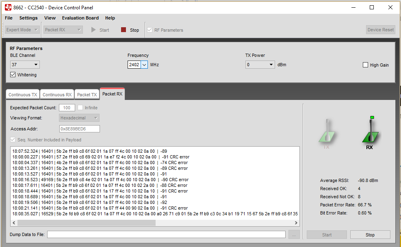
Task: Expand the Frequency 2402 MHz dropdown
Action: pos(144,65)
